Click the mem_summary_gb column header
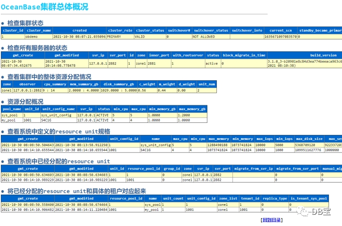This screenshot has height=226, width=342. click(x=84, y=84)
